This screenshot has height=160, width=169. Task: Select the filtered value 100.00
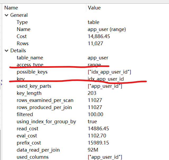pyautogui.click(x=95, y=115)
